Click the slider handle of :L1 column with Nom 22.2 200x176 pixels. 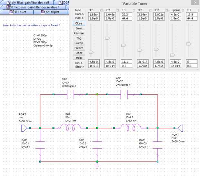click(x=124, y=45)
